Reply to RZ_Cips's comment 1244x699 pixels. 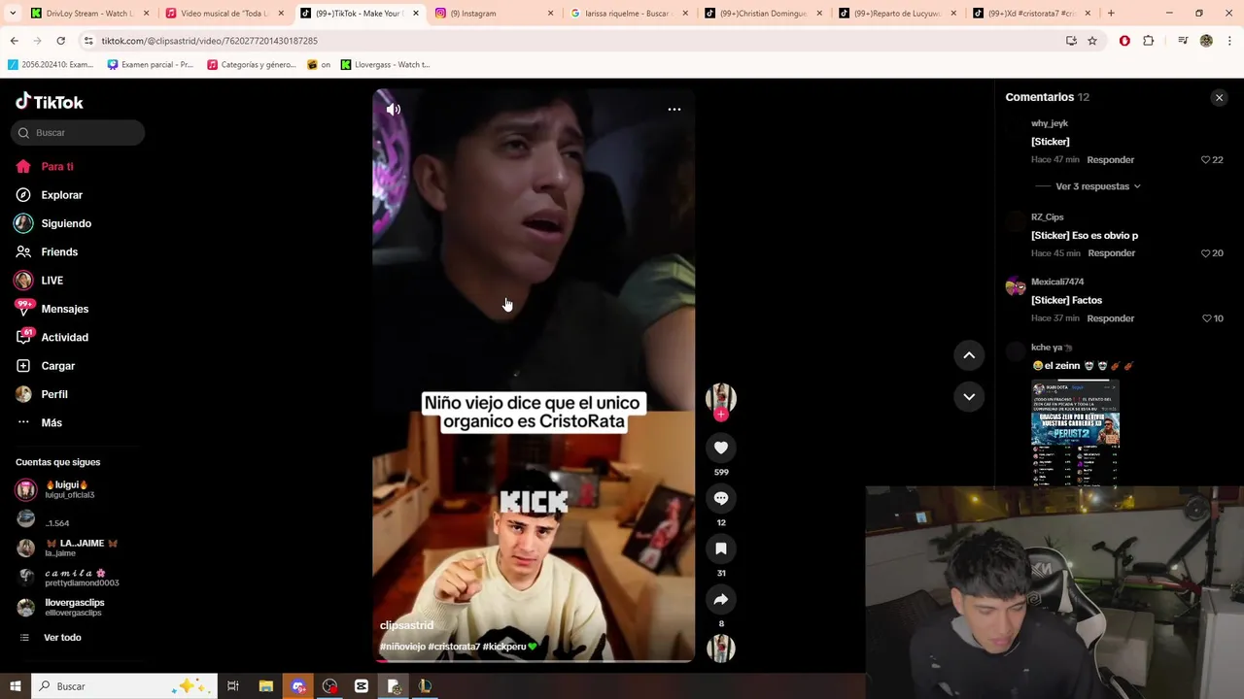pos(1112,253)
